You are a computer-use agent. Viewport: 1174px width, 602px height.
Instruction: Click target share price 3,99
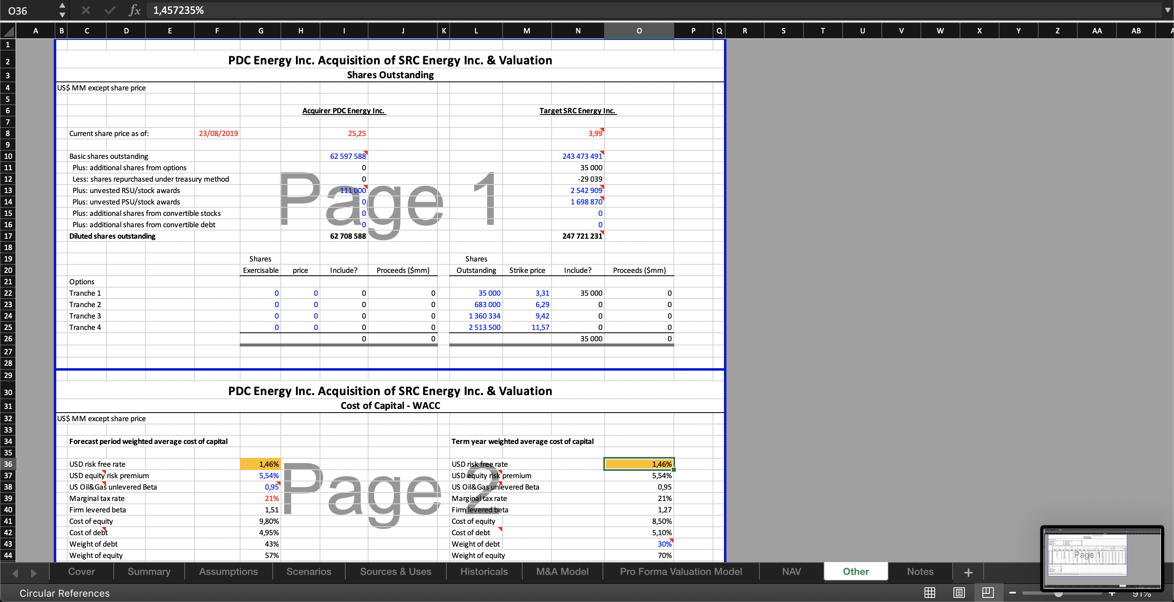[x=578, y=134]
